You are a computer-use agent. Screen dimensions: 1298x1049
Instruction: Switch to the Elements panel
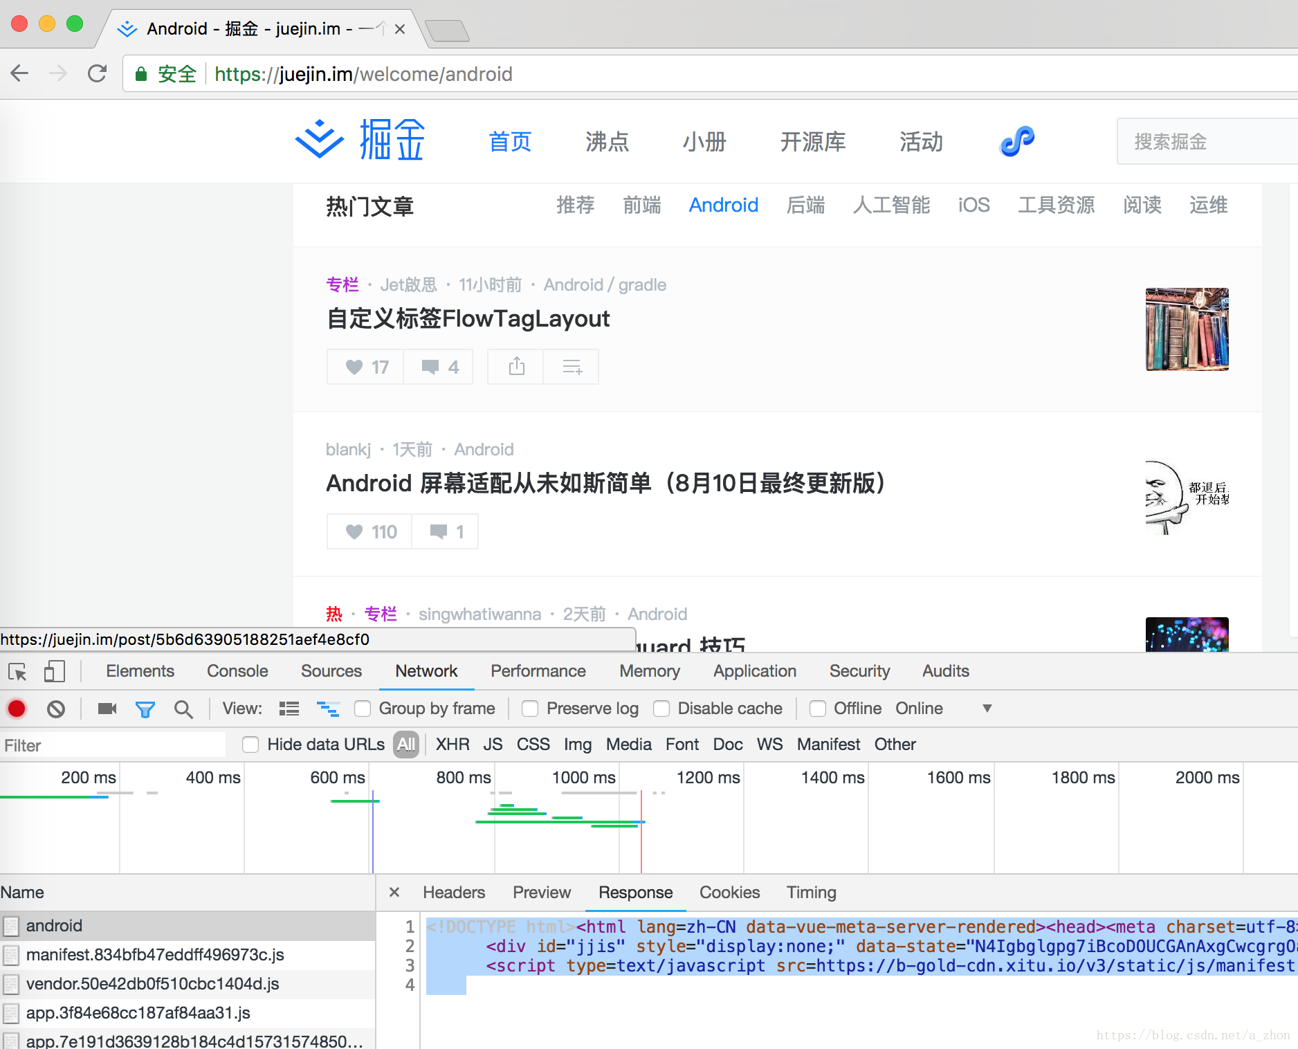click(140, 671)
